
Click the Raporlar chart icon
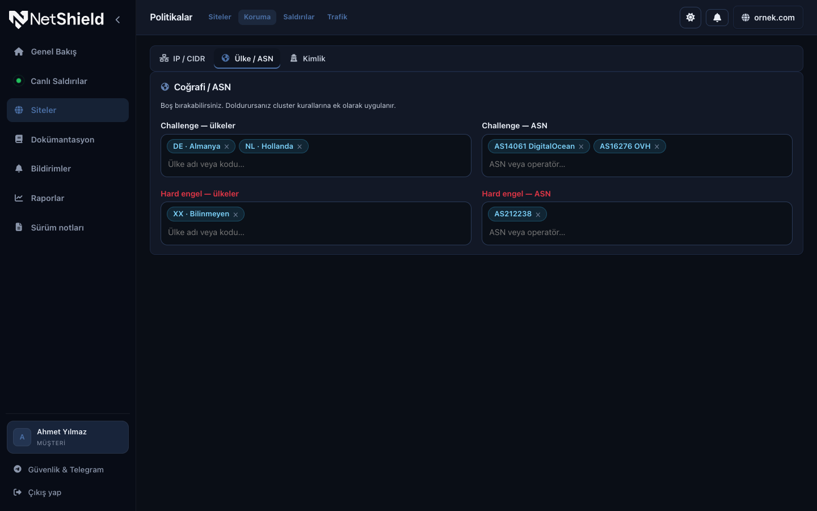(x=19, y=198)
